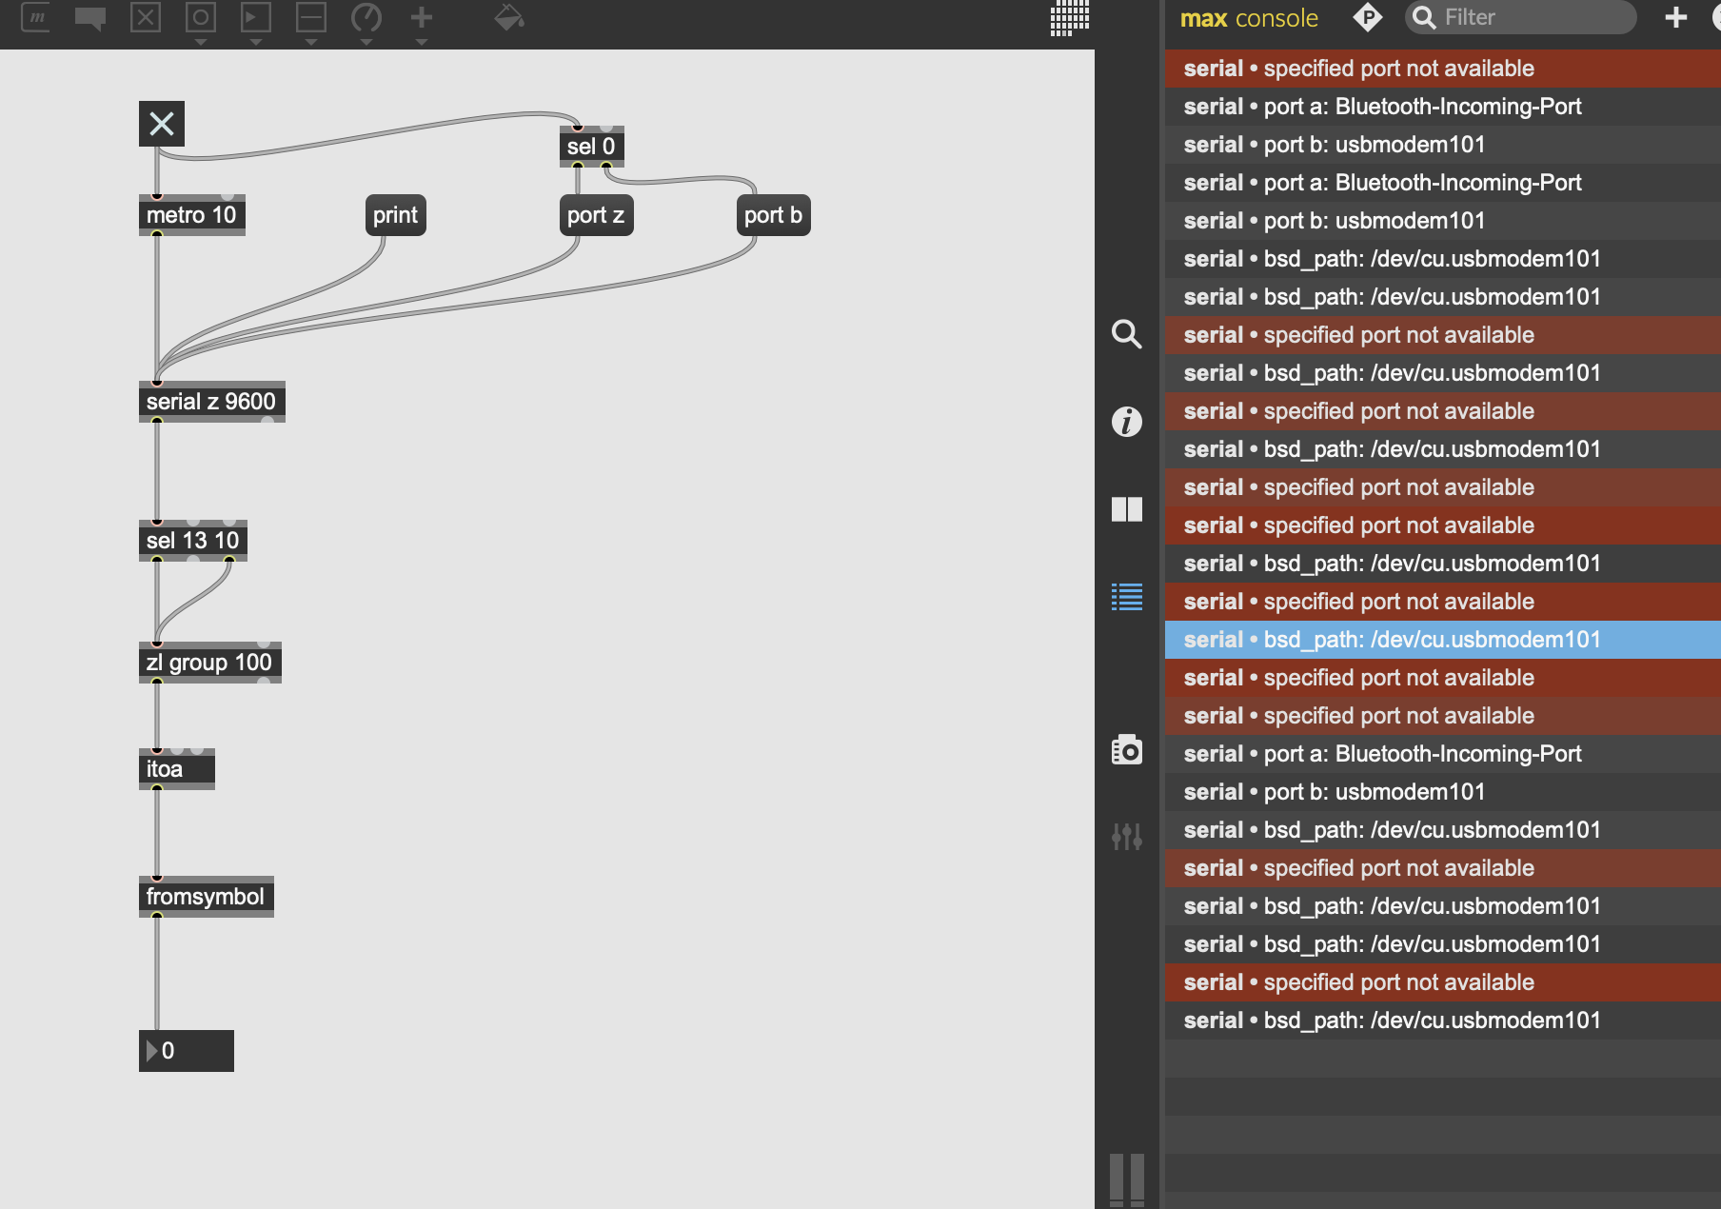The image size is (1721, 1209).
Task: Click the blue highlighted bsd_path console row
Action: click(x=1442, y=640)
